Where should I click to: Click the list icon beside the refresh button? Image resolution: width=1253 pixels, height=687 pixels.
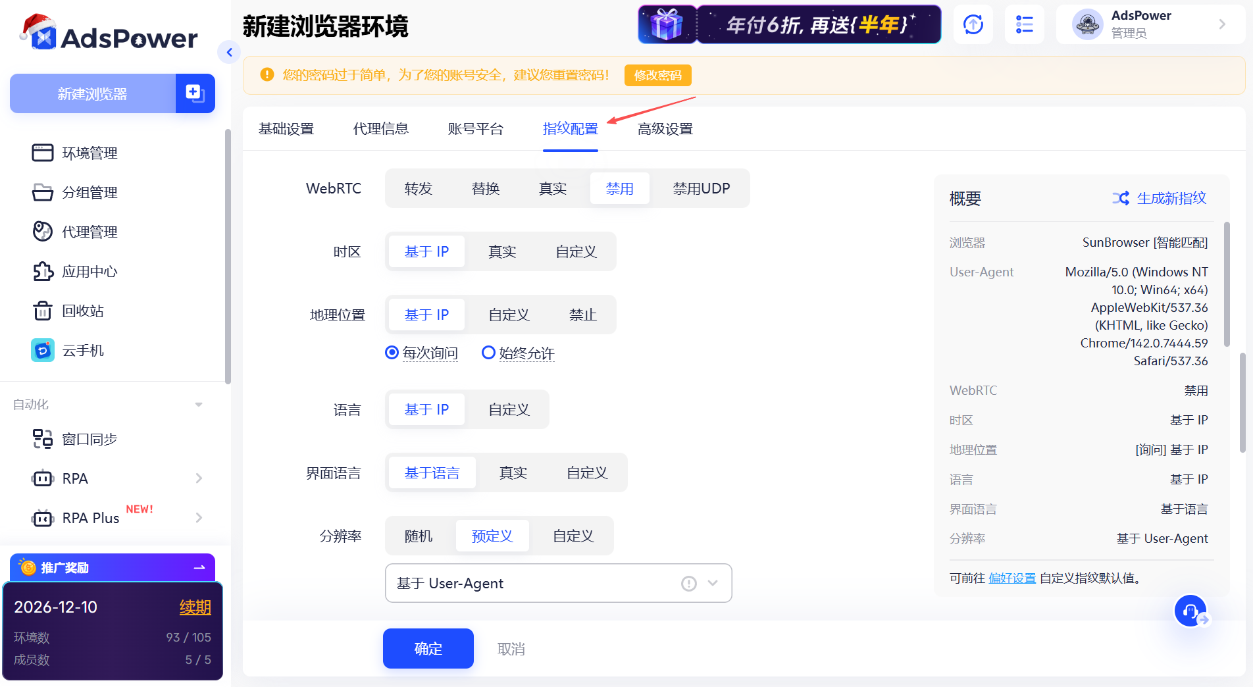[1024, 24]
